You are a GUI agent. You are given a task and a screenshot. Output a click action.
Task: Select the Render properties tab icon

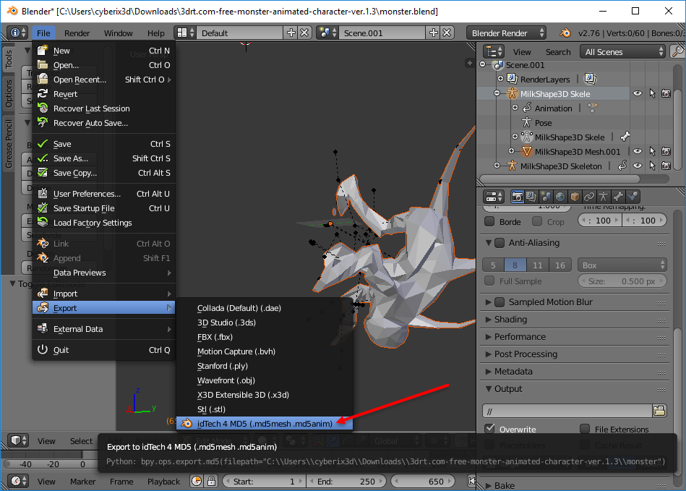tap(517, 197)
